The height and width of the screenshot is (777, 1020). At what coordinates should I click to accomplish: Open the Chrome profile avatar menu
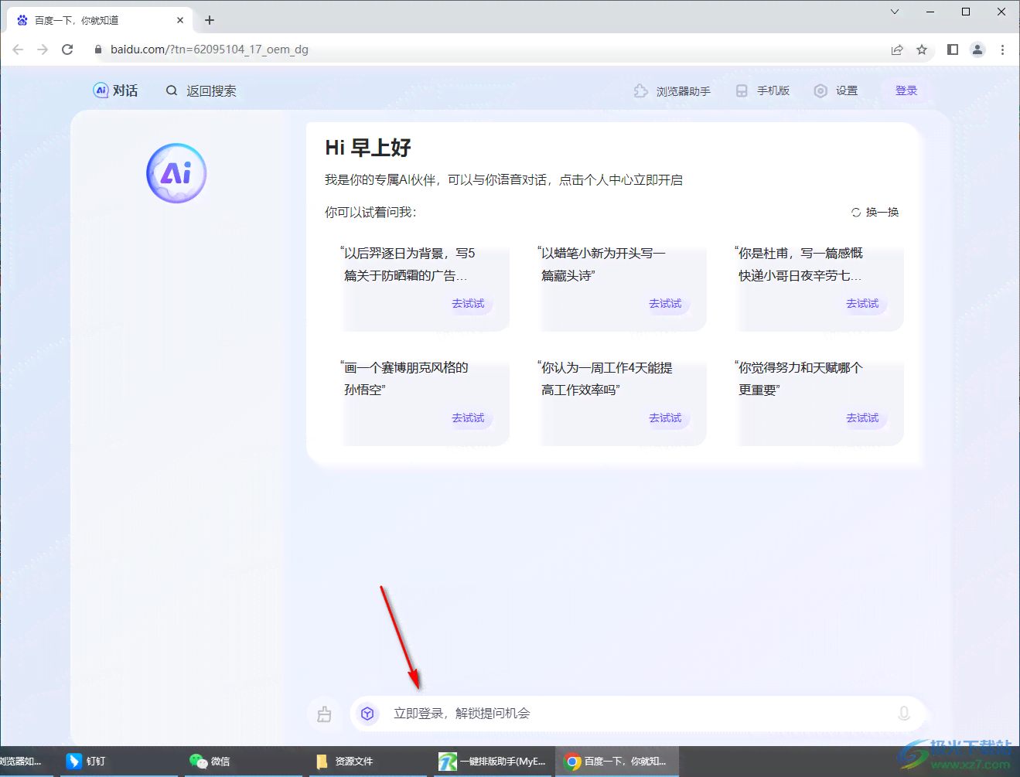(977, 49)
